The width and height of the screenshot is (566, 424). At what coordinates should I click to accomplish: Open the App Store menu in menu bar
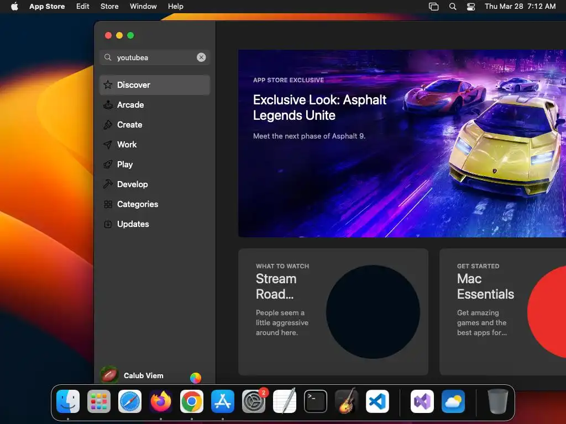pyautogui.click(x=47, y=6)
